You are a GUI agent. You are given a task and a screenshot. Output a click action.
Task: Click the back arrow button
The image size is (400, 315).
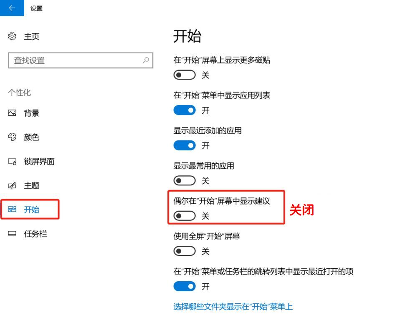pyautogui.click(x=11, y=8)
